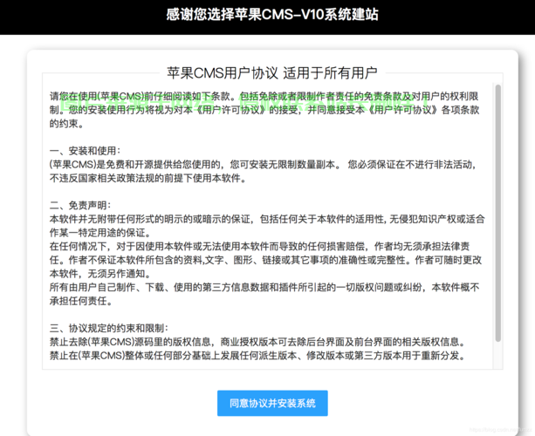Click the section heading 二、免责声明:
The height and width of the screenshot is (436, 535).
tap(80, 206)
